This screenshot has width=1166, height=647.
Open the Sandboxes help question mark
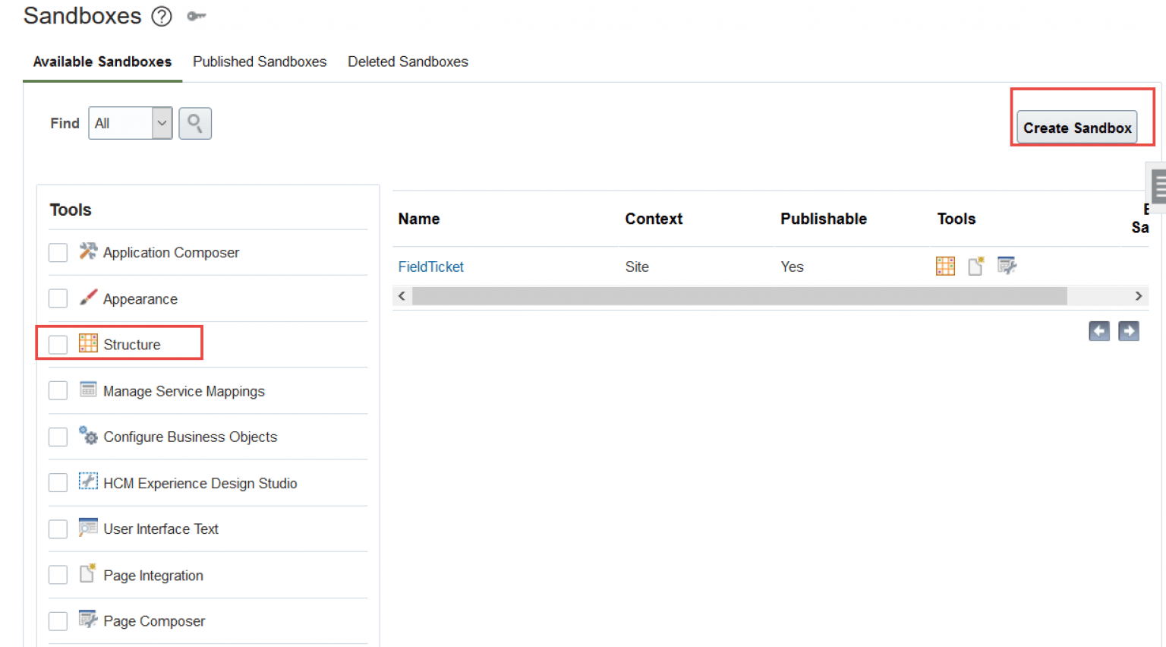[162, 17]
